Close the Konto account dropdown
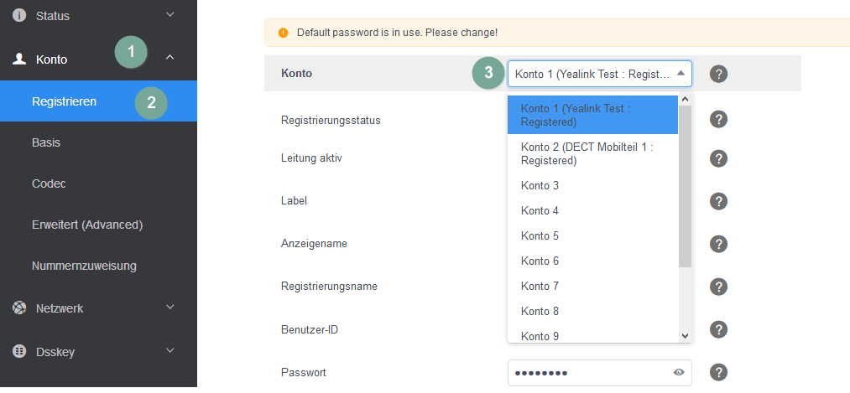Image resolution: width=850 pixels, height=393 pixels. (x=681, y=74)
